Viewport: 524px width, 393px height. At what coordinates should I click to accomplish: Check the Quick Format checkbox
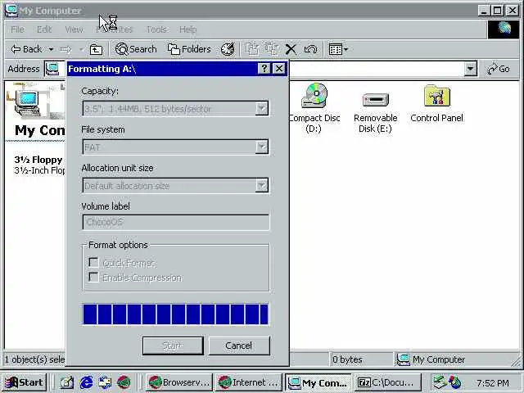click(93, 262)
